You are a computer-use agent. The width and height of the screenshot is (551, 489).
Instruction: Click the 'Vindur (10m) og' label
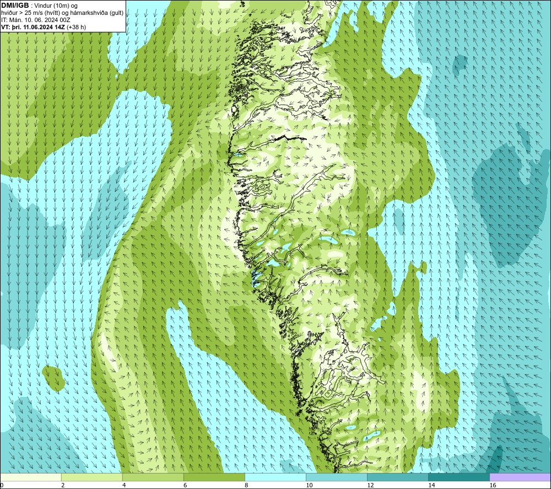(x=56, y=6)
